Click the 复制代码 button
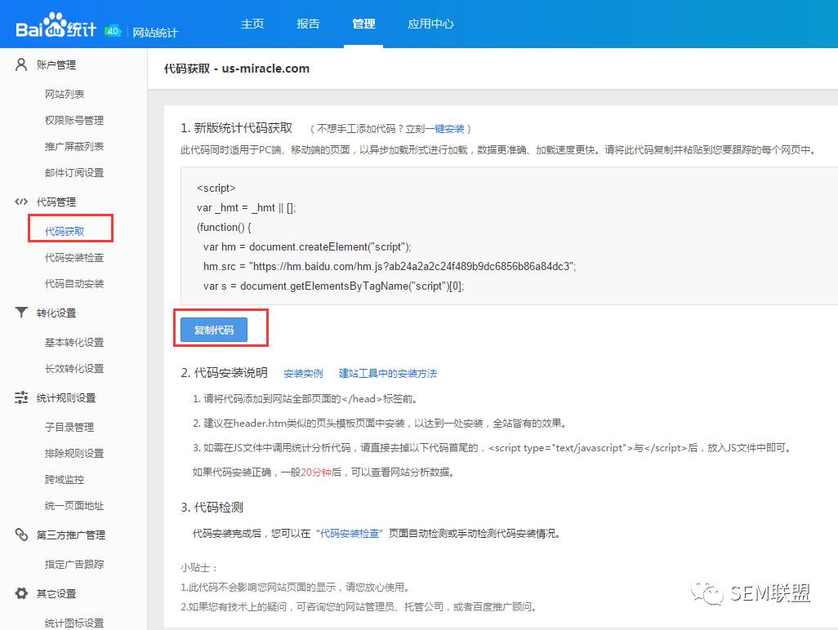The image size is (838, 630). [214, 330]
